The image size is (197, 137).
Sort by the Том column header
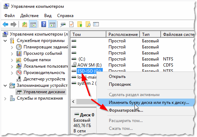click(x=88, y=34)
